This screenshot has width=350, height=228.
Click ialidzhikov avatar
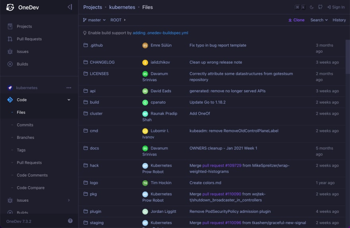[x=145, y=62]
